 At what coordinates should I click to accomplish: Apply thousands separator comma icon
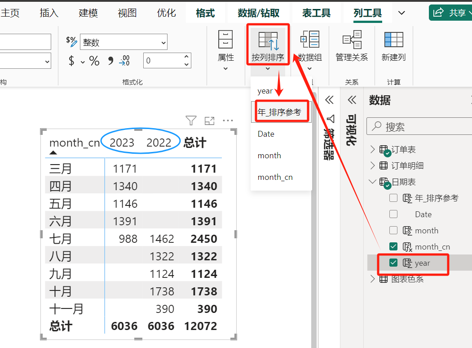[x=110, y=61]
